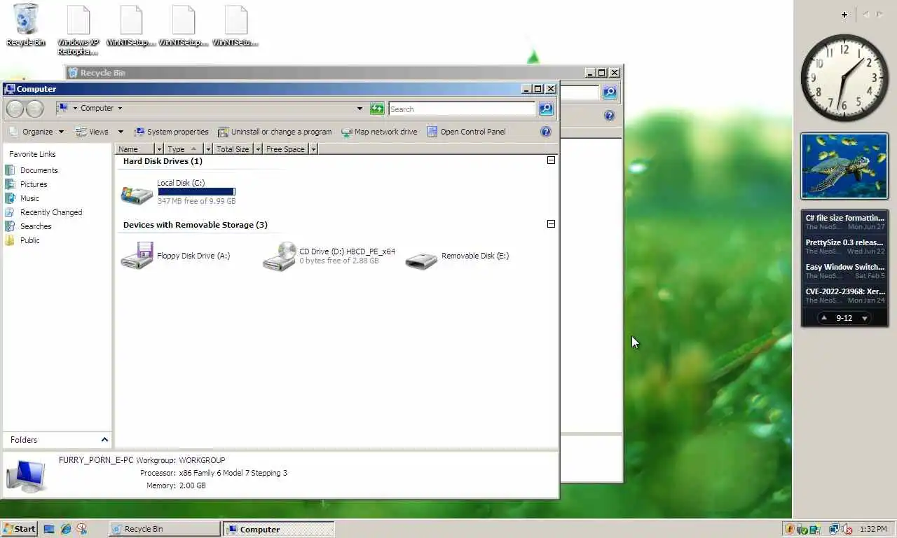Click the arrow after Computer in address bar
897x538 pixels.
pyautogui.click(x=120, y=108)
